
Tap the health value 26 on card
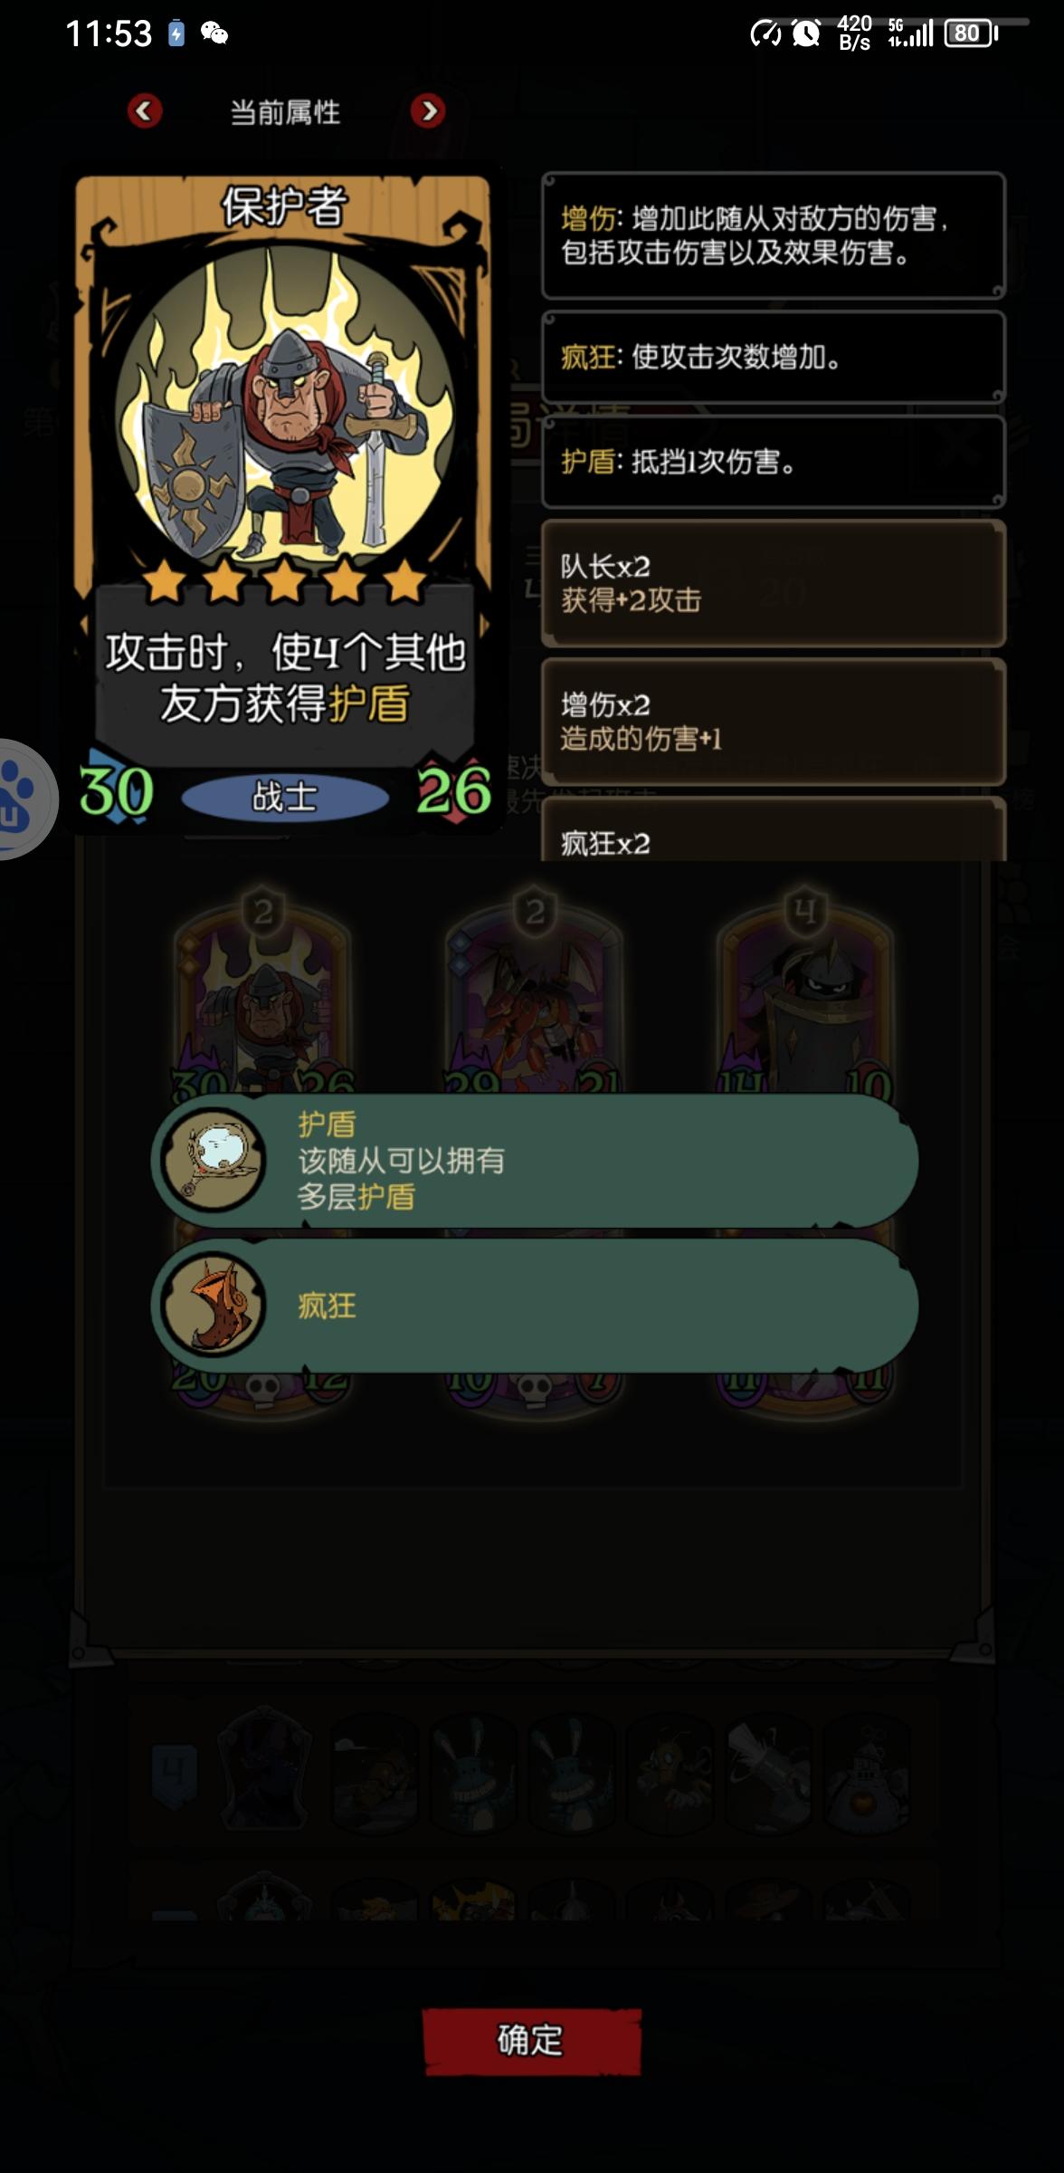tap(453, 791)
